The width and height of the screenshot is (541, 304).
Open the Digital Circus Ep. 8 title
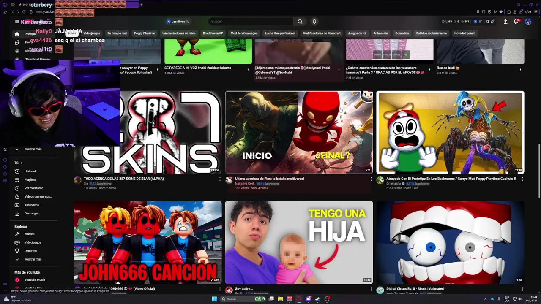415,289
